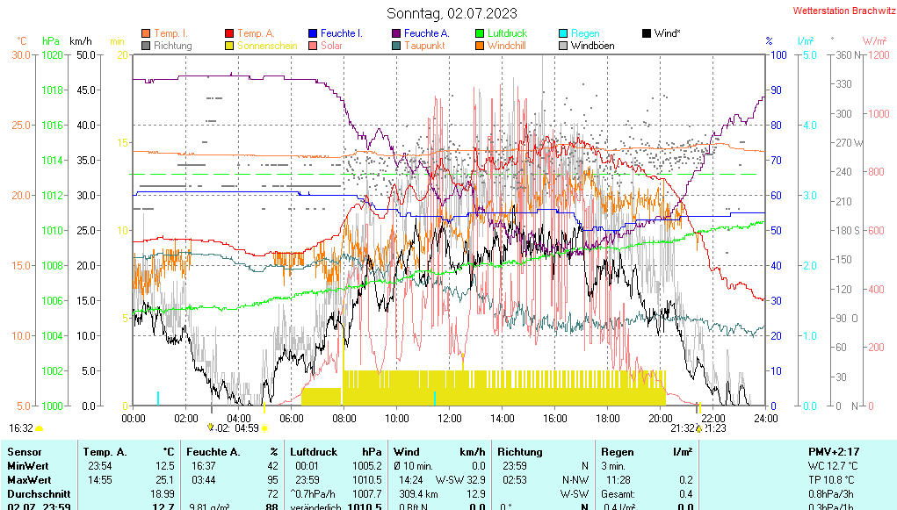Click the purple Feuchte A. legend square
The width and height of the screenshot is (897, 510).
(x=396, y=33)
